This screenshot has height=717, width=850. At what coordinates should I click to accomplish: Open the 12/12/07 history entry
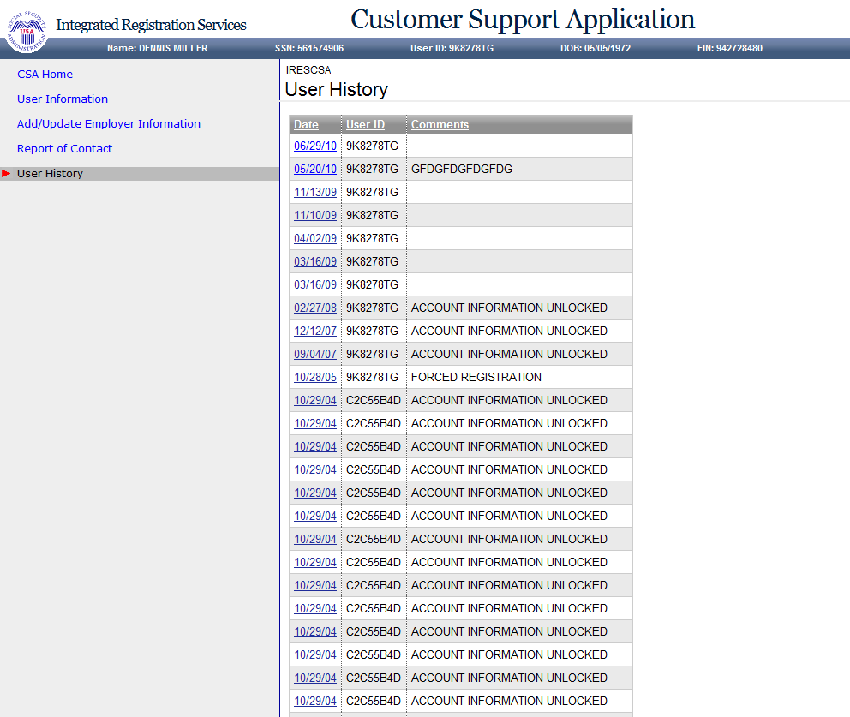point(315,332)
